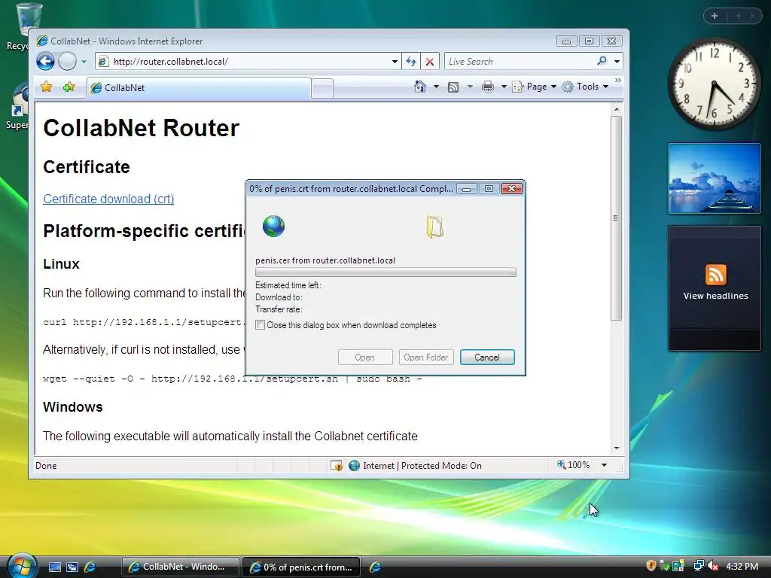771x578 pixels.
Task: Open the Favorites Center star icon
Action: [x=46, y=87]
